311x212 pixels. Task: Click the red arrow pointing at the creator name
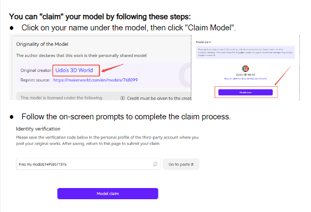coord(113,68)
